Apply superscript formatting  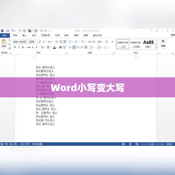coord(37,47)
